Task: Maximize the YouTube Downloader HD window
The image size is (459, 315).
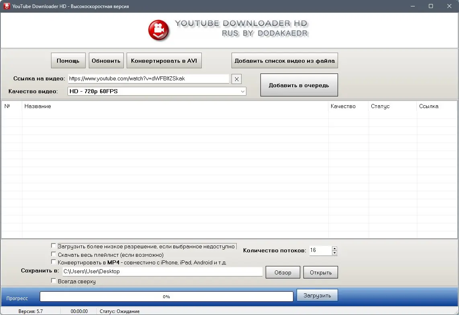Action: coord(431,6)
